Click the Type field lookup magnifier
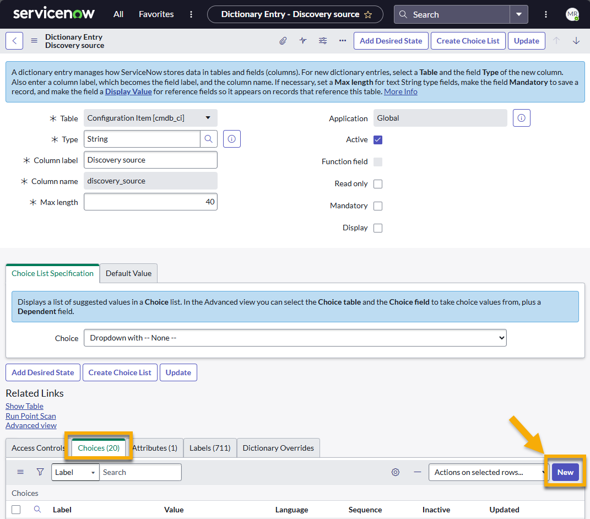 (x=209, y=139)
